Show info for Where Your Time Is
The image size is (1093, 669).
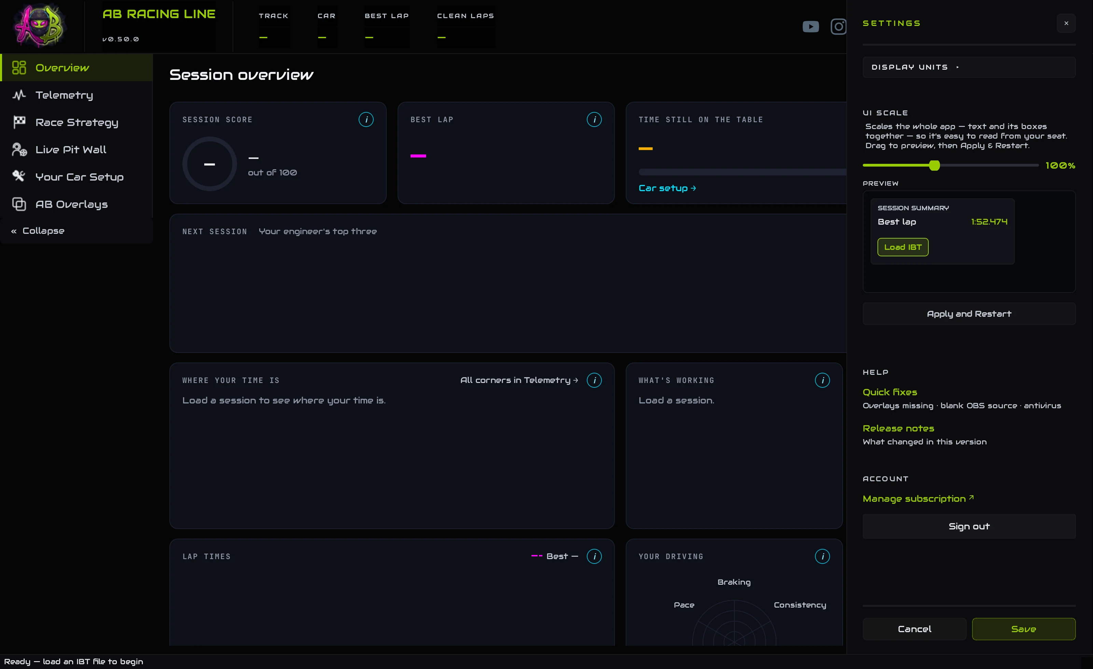[x=594, y=380]
